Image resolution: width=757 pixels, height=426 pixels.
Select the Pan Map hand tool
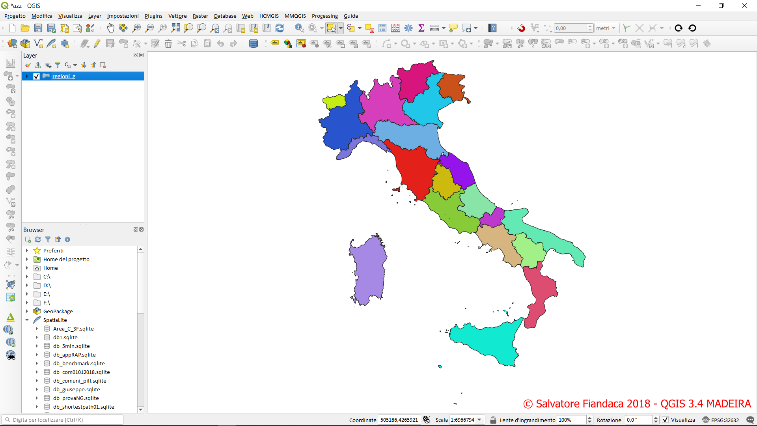point(110,28)
